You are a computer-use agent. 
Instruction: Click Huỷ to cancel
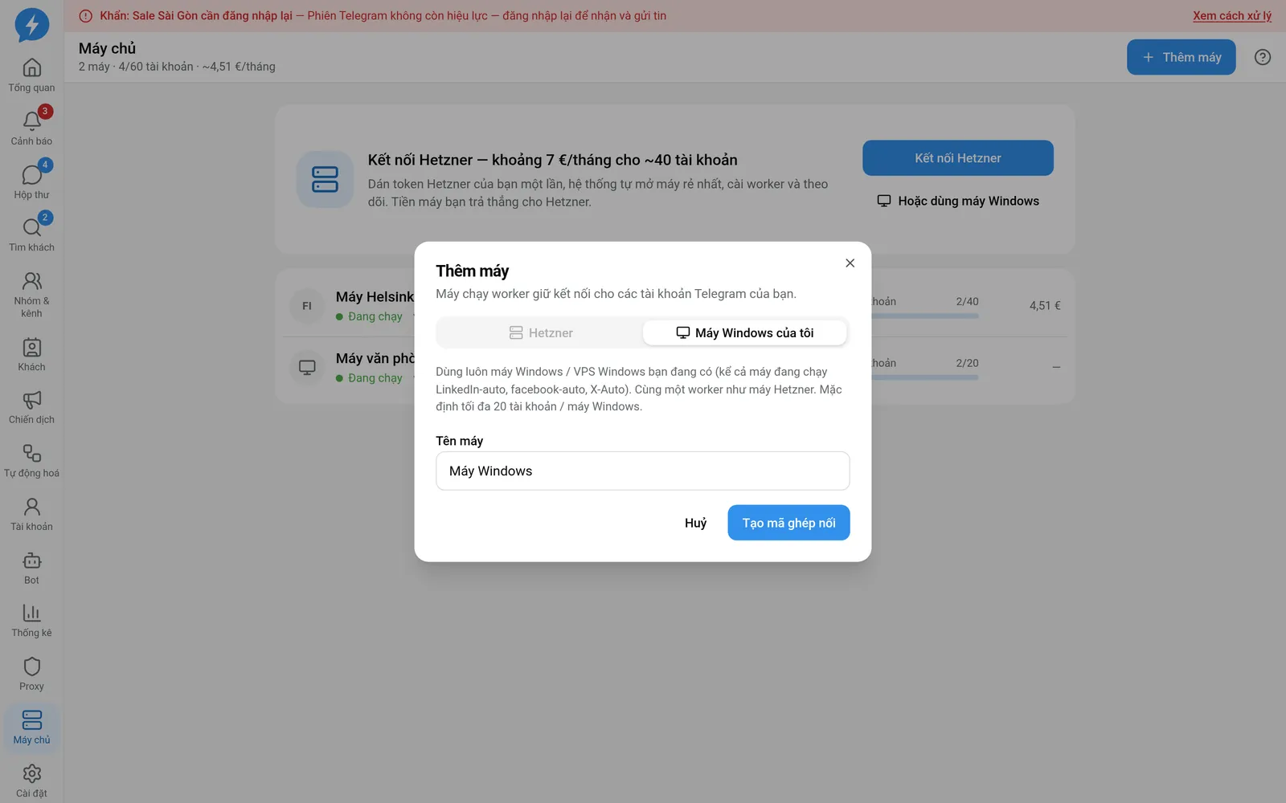coord(695,523)
